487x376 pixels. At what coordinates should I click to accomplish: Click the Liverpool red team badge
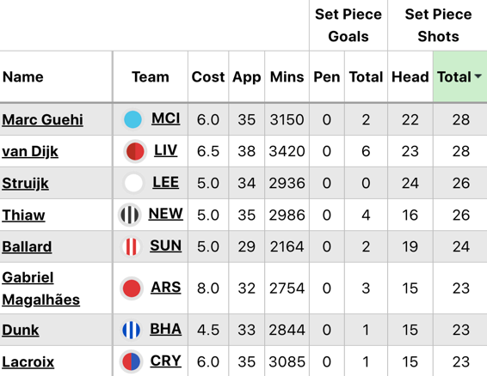134,151
